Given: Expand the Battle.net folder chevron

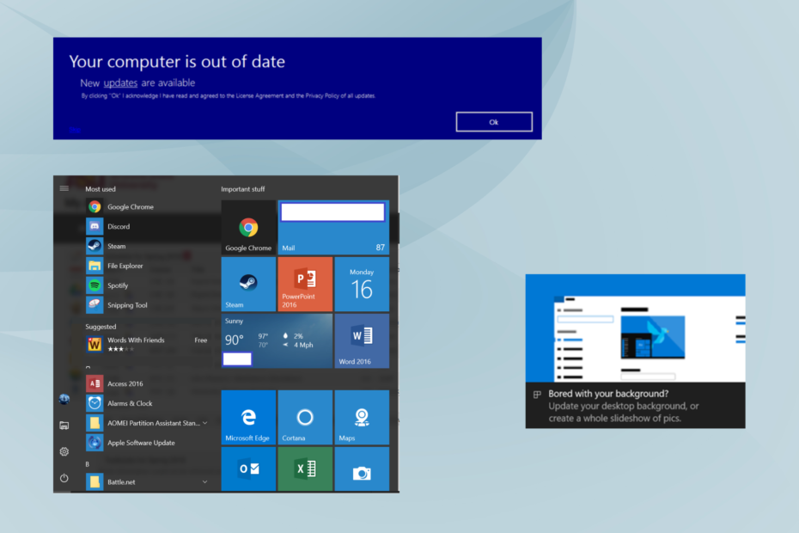Looking at the screenshot, I should (206, 481).
